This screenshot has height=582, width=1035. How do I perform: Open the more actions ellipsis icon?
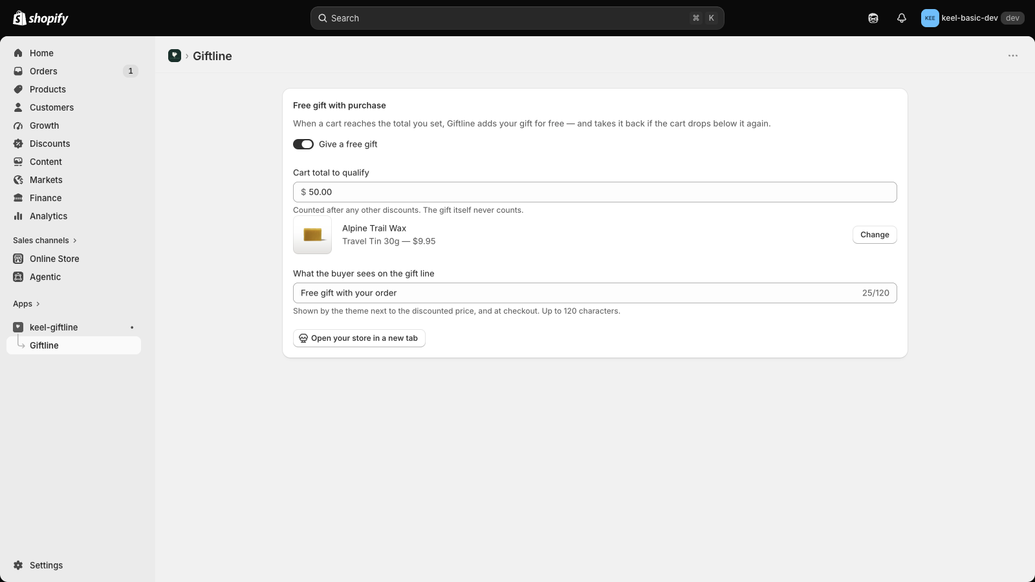(1013, 56)
